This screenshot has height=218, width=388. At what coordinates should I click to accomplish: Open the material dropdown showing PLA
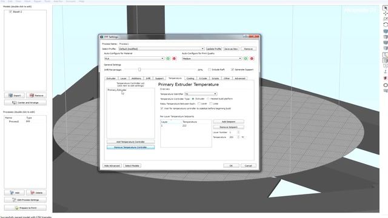(134, 59)
